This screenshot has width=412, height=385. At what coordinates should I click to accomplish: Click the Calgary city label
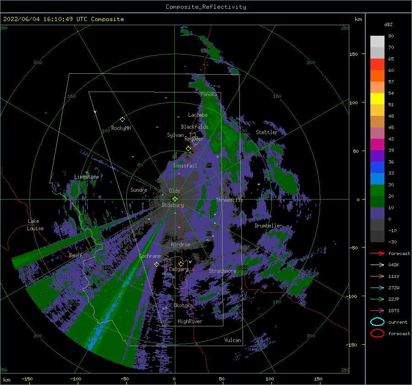point(179,269)
